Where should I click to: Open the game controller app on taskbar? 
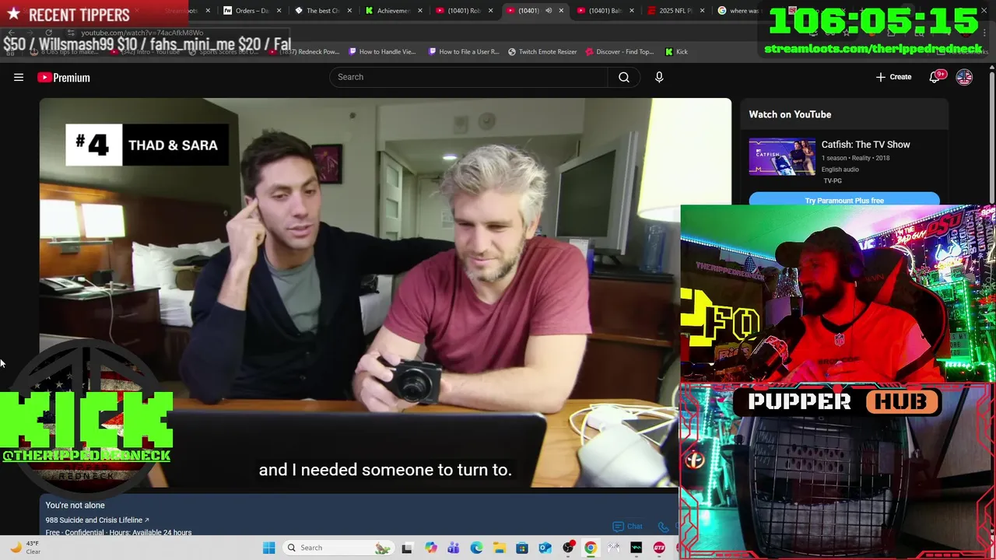coord(614,548)
